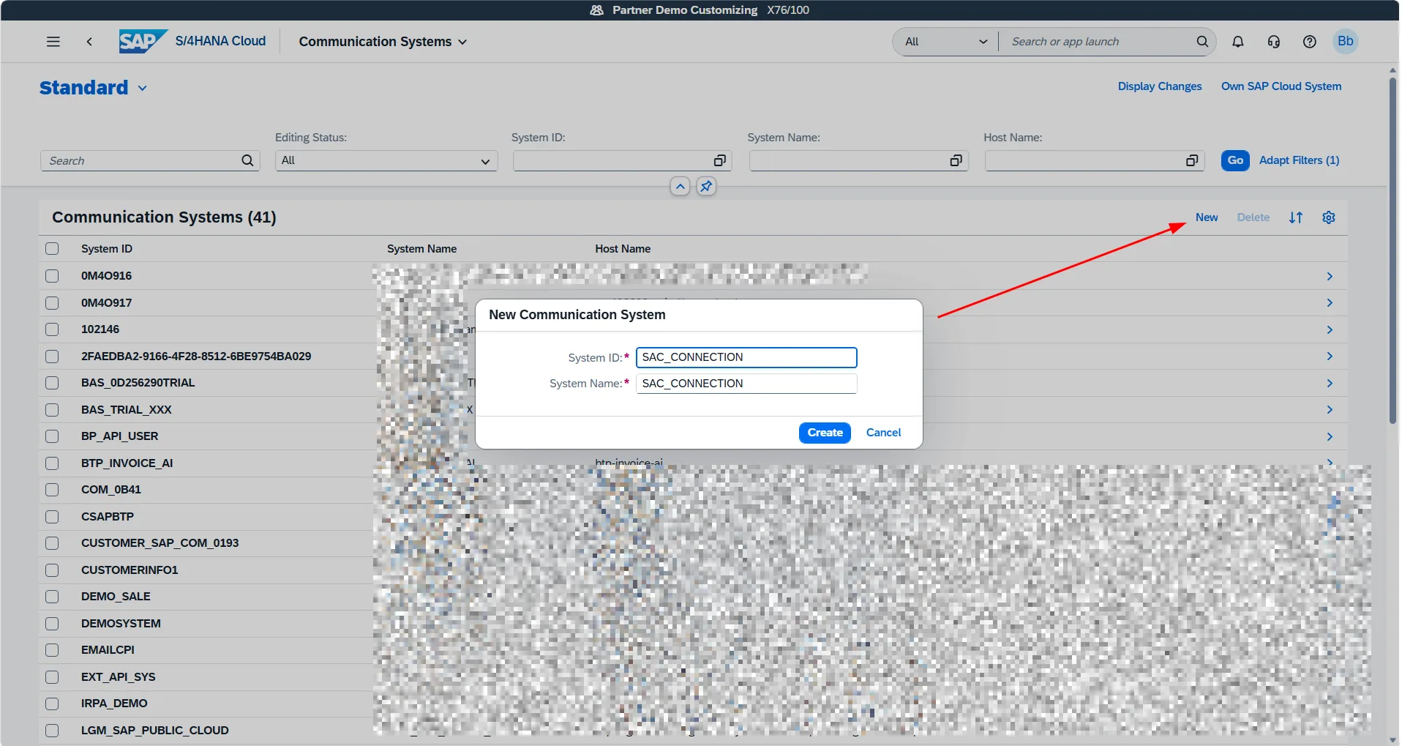Image resolution: width=1402 pixels, height=746 pixels.
Task: Expand the Standard view variant dropdown
Action: click(x=143, y=88)
